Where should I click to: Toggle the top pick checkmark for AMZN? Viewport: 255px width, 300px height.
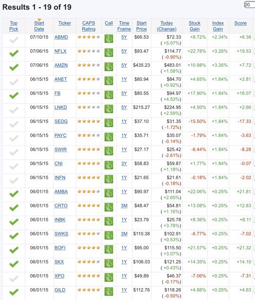[x=14, y=67]
